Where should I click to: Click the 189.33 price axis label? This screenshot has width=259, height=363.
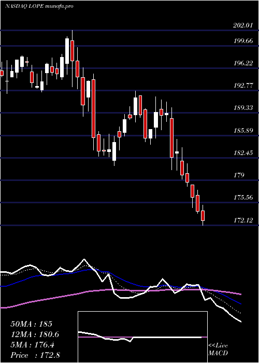243,108
